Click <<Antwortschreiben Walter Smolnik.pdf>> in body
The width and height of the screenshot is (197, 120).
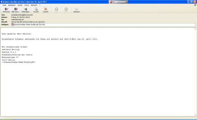click(x=19, y=62)
